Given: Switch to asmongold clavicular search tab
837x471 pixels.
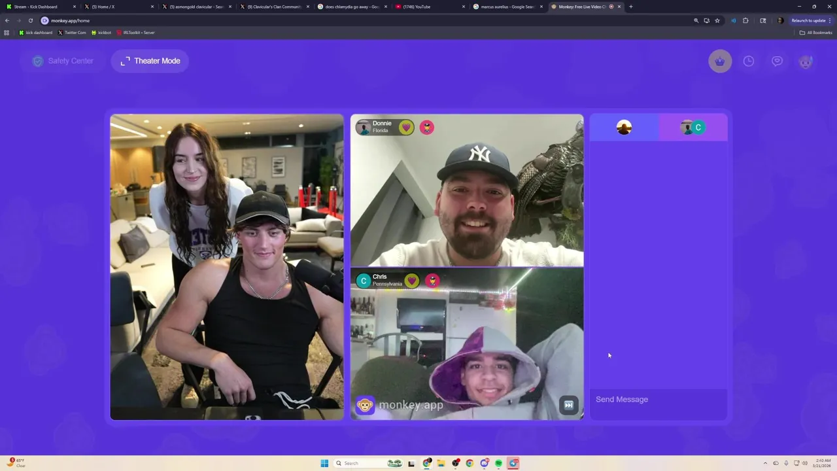Looking at the screenshot, I should coord(196,7).
